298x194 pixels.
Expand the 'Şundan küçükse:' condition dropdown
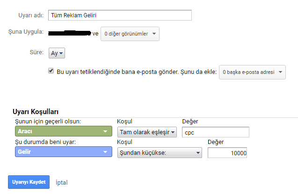(160, 152)
